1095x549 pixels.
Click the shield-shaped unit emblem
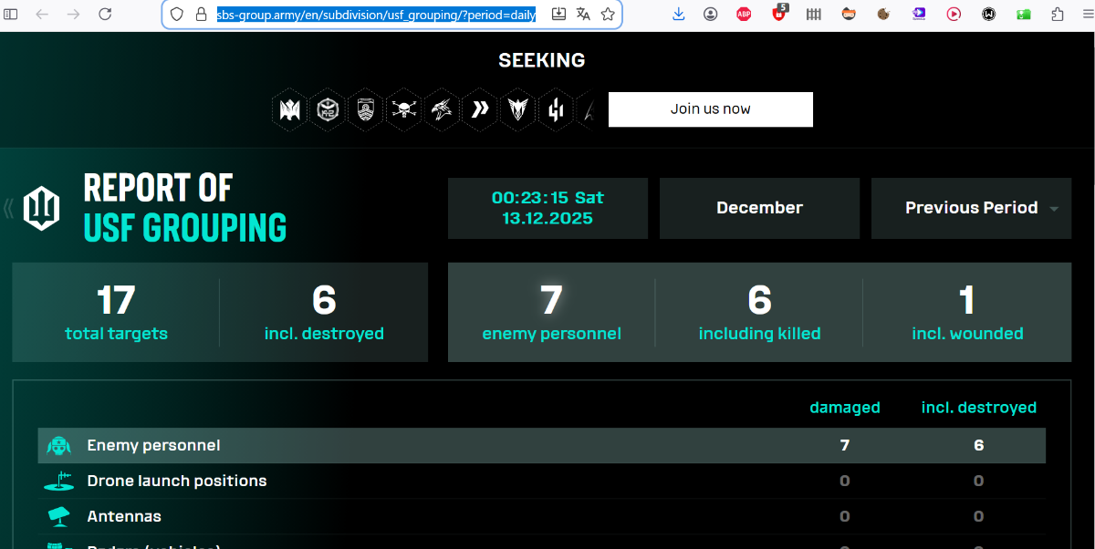365,110
